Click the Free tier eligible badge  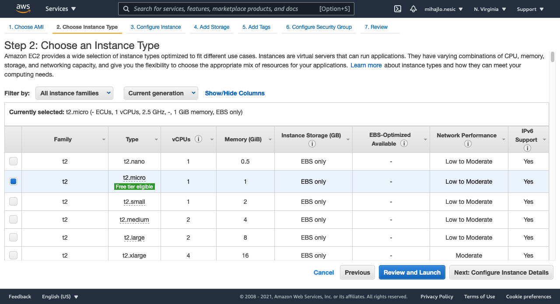click(135, 187)
